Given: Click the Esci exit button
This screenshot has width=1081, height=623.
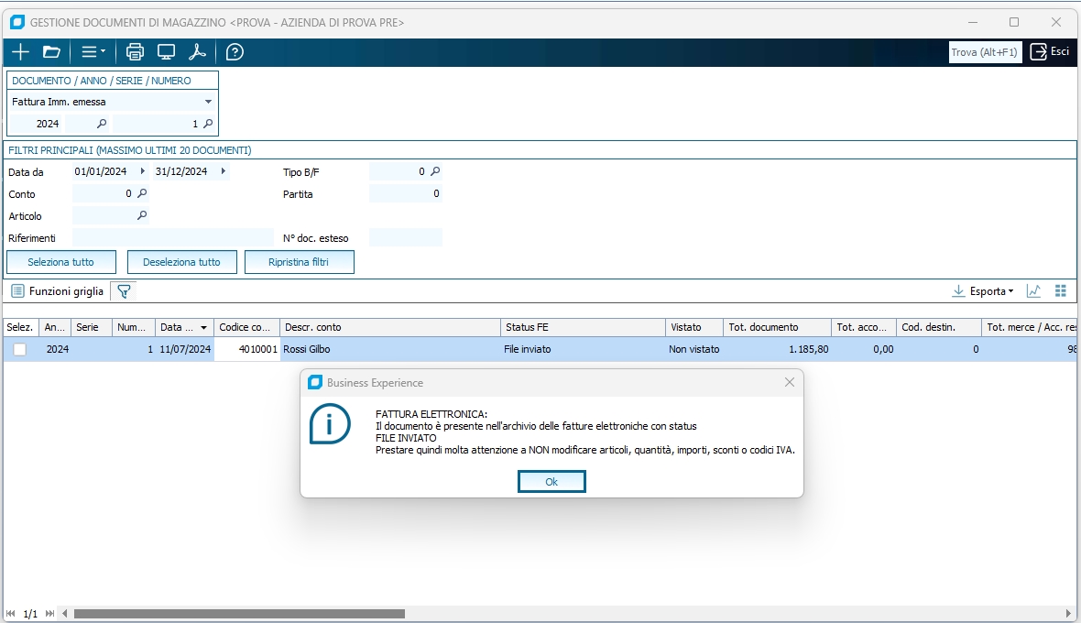Looking at the screenshot, I should [x=1050, y=51].
